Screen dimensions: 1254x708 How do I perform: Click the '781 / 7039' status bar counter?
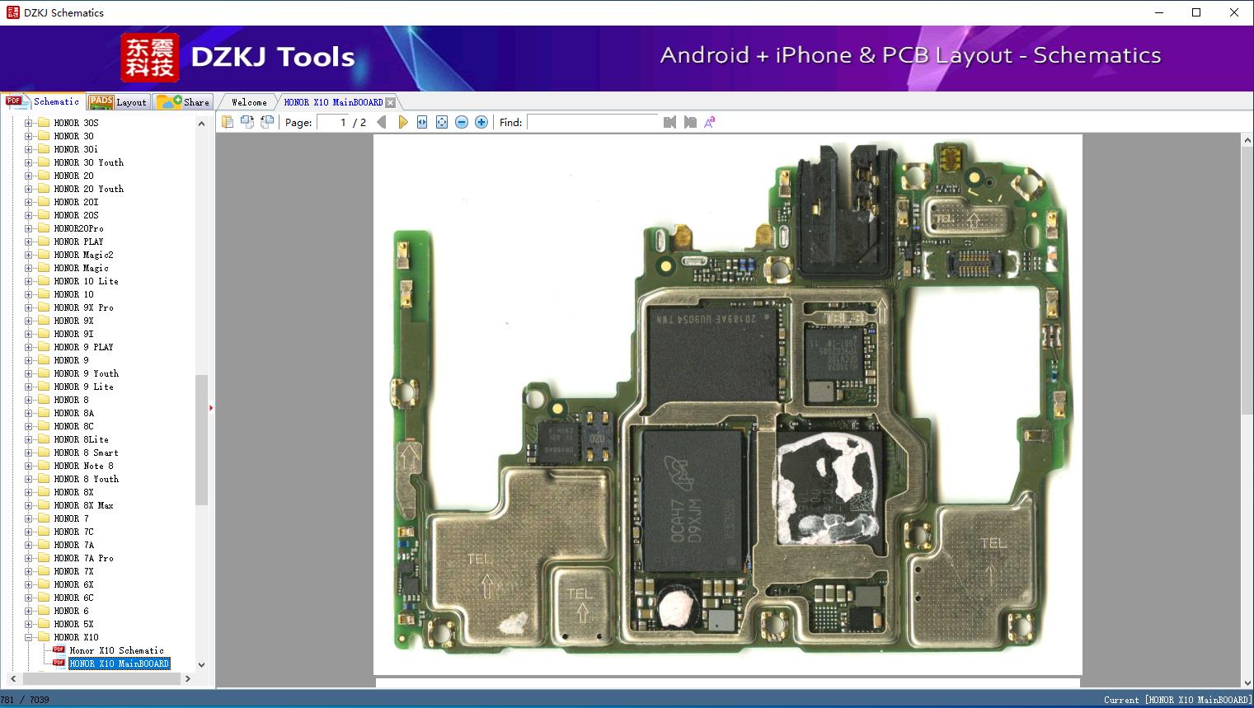[x=25, y=700]
